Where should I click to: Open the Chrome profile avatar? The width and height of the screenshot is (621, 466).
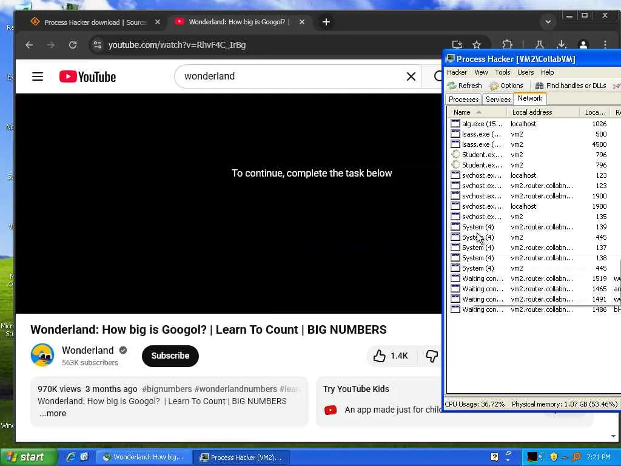tap(583, 45)
